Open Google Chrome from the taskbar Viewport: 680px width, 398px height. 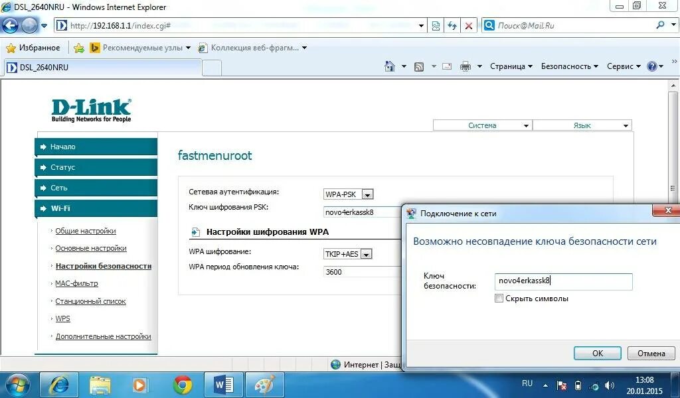183,385
